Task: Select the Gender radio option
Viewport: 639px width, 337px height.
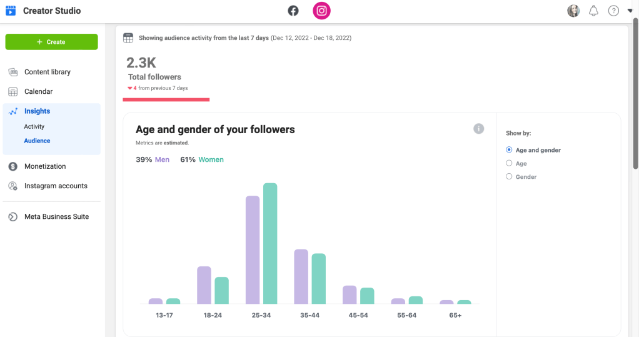Action: tap(509, 177)
